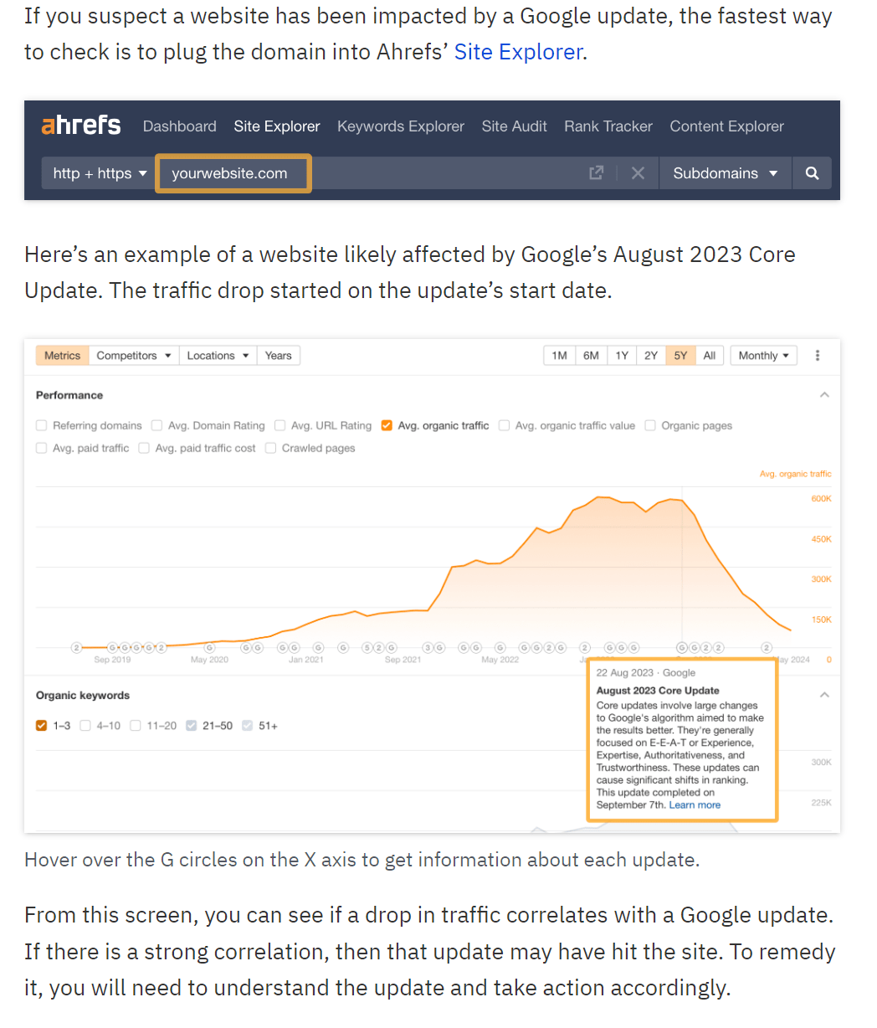Expand the Competitors dropdown

click(133, 355)
